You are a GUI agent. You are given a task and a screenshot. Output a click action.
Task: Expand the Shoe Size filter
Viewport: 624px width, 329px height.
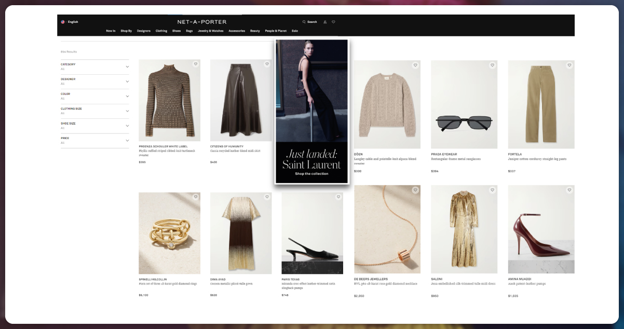(94, 126)
